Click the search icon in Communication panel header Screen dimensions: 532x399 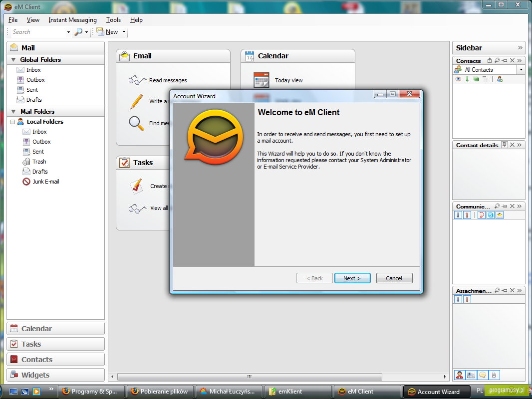pos(497,206)
